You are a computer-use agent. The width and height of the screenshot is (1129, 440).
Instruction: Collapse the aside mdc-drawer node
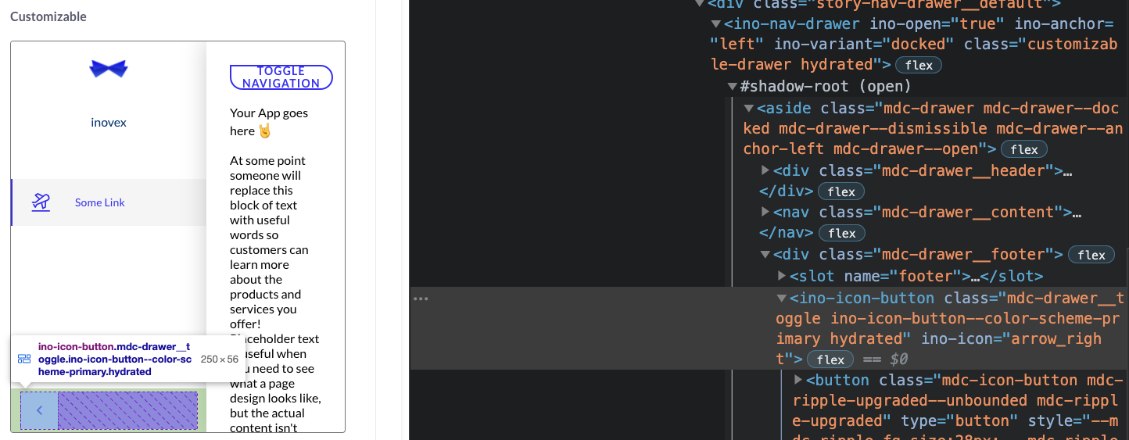tap(749, 109)
